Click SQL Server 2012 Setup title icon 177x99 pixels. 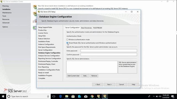(39, 12)
